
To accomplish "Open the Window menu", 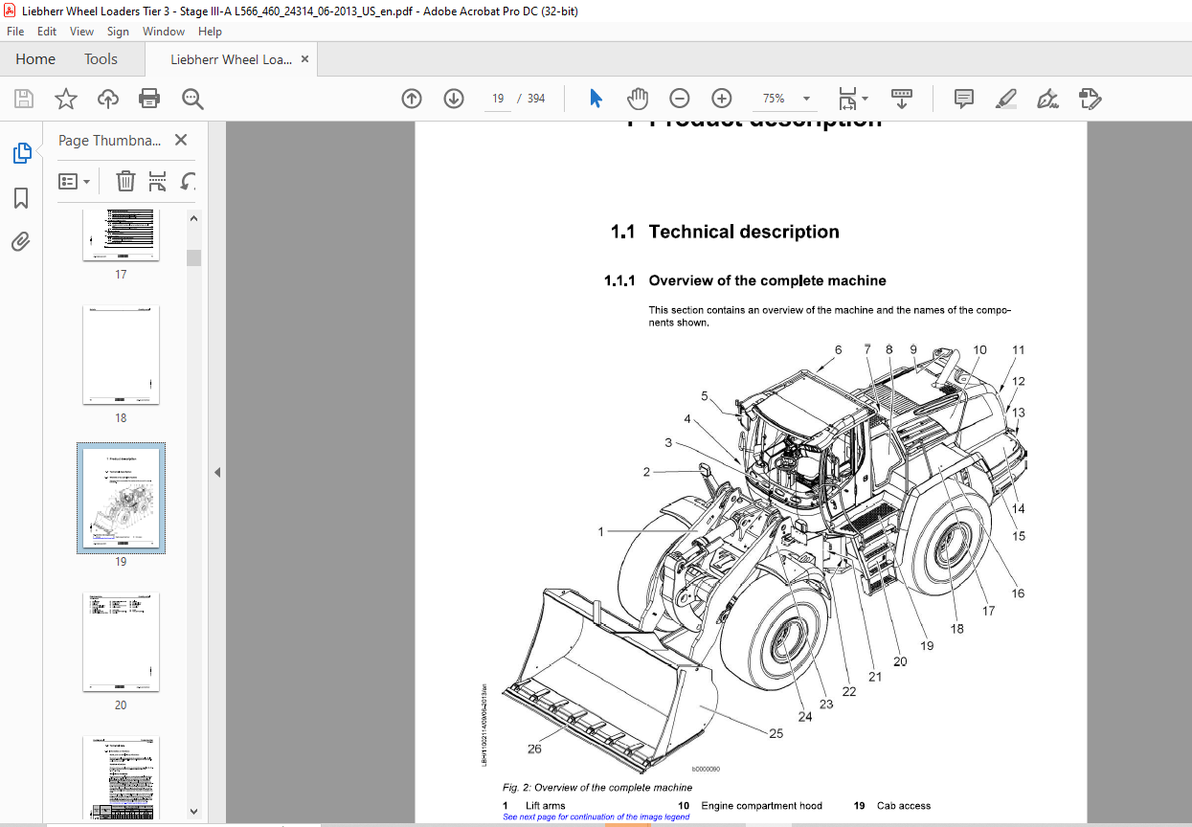I will 164,32.
